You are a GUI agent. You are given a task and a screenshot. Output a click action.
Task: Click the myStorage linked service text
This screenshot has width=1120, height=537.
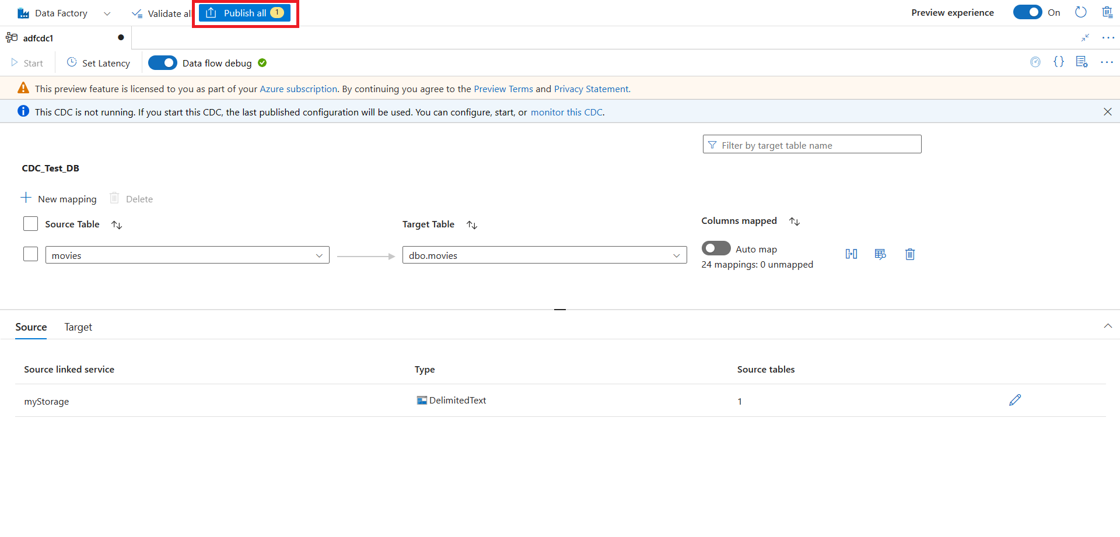pos(47,401)
